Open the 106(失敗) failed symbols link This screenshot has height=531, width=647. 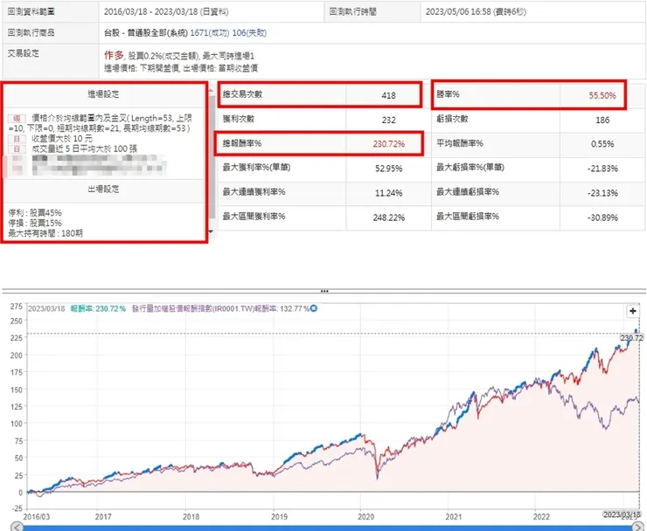[x=249, y=33]
